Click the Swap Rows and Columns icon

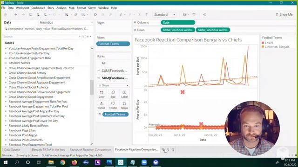click(x=95, y=14)
